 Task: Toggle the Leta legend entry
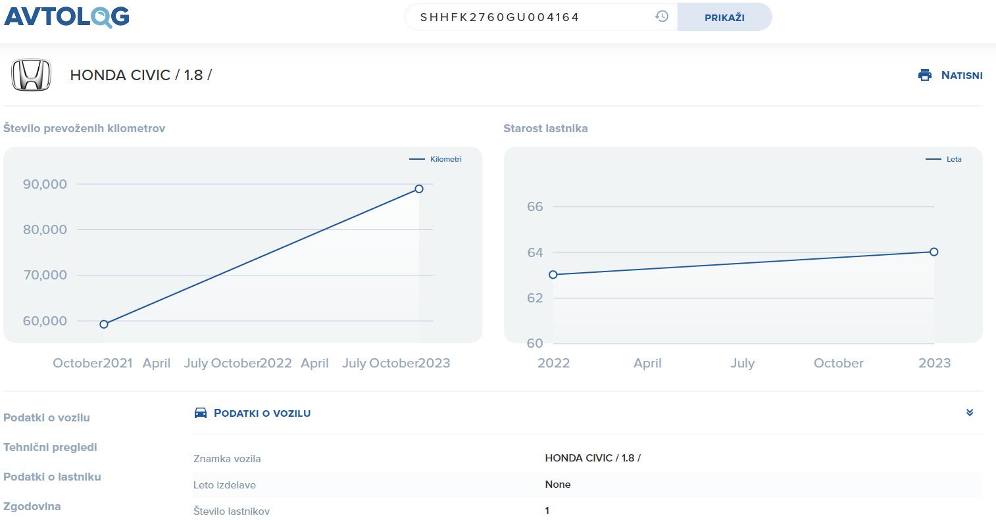pyautogui.click(x=943, y=159)
